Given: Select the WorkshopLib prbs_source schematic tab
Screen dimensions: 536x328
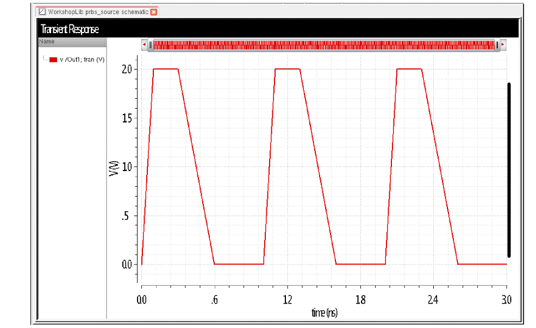Looking at the screenshot, I should pyautogui.click(x=97, y=12).
